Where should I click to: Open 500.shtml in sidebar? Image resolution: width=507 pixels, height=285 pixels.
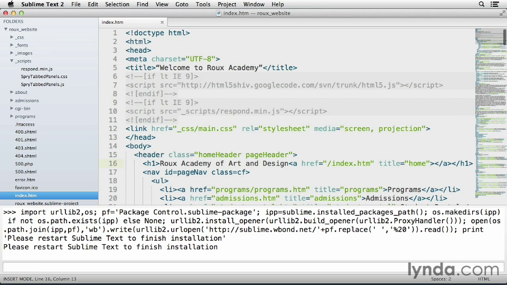[x=25, y=172]
